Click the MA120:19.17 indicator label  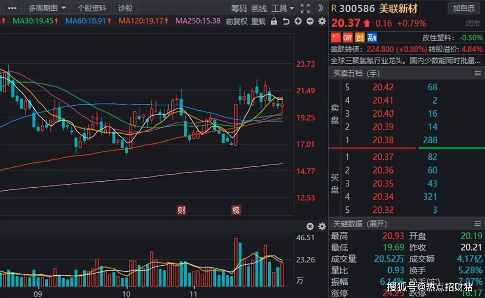tap(144, 21)
